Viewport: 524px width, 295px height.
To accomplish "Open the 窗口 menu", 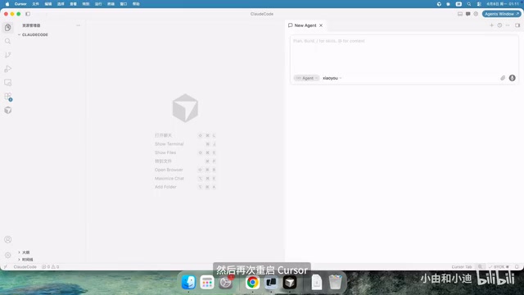I will [x=124, y=4].
